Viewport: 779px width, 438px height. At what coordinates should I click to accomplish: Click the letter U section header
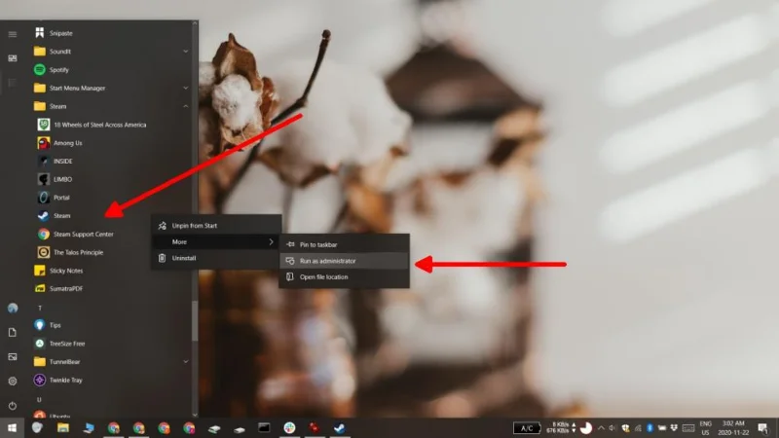(x=39, y=399)
